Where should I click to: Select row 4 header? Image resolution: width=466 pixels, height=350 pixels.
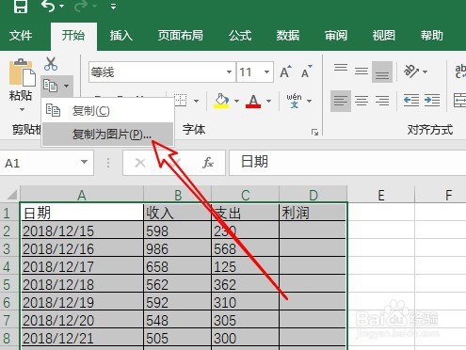(x=10, y=266)
